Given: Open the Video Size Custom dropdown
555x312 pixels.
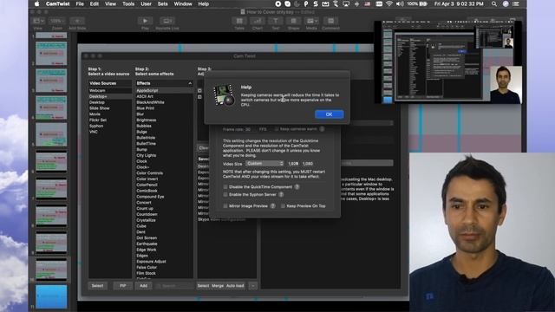Looking at the screenshot, I should (x=264, y=164).
